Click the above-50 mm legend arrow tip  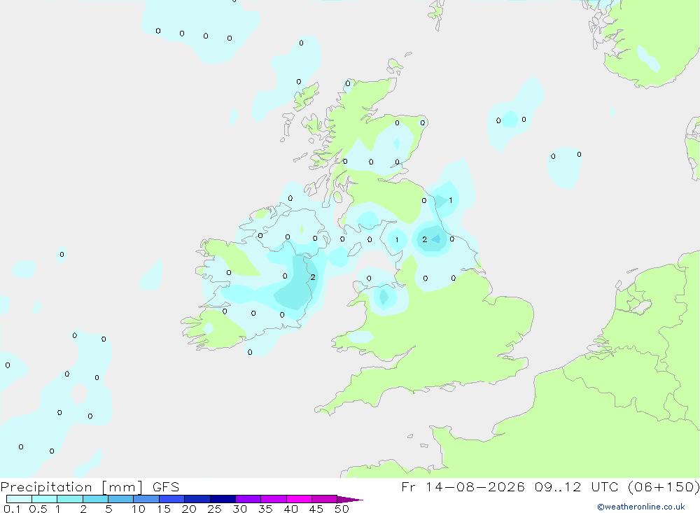350,500
